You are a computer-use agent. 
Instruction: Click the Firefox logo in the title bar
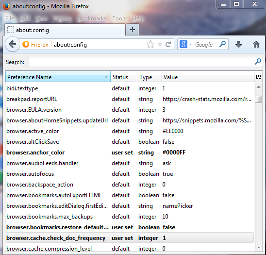[6, 6]
